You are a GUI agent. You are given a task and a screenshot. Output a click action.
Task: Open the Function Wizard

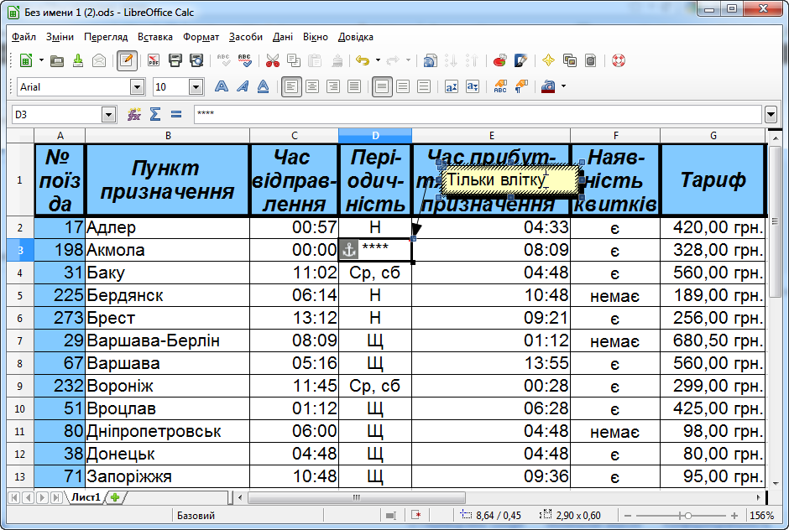(x=134, y=114)
